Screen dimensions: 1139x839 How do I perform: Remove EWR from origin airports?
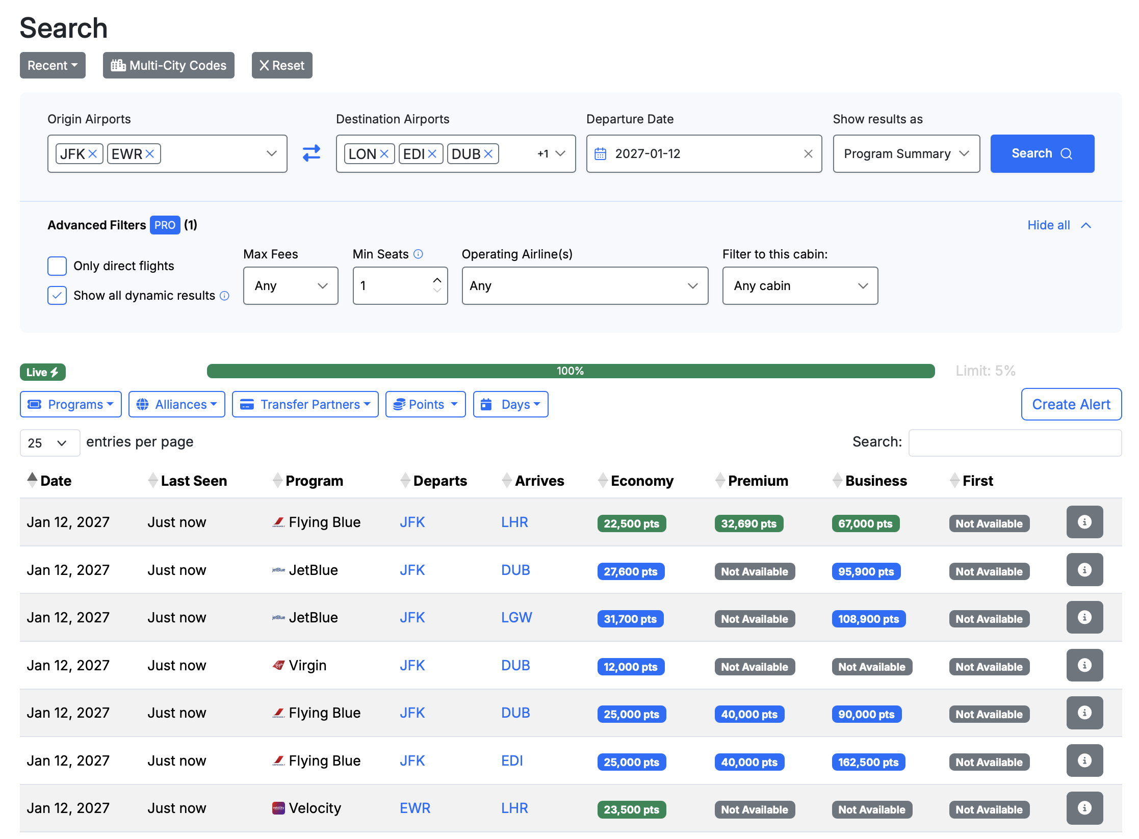point(150,154)
